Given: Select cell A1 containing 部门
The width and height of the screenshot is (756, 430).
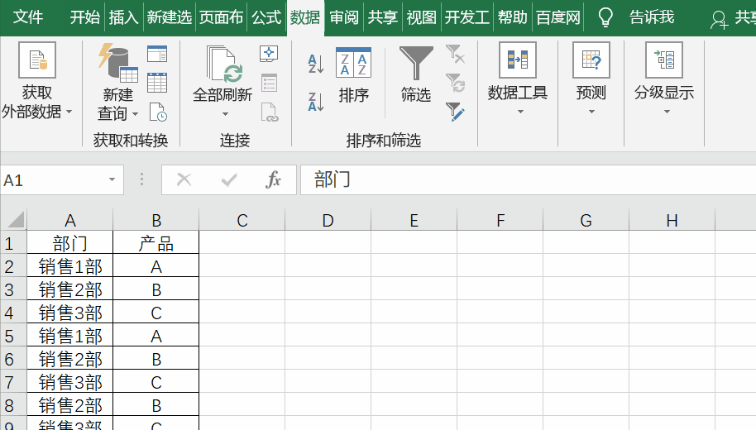Looking at the screenshot, I should 70,243.
